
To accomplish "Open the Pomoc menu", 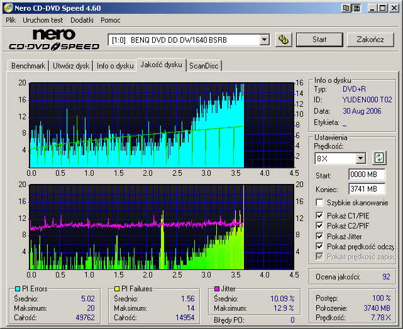I will coord(111,20).
